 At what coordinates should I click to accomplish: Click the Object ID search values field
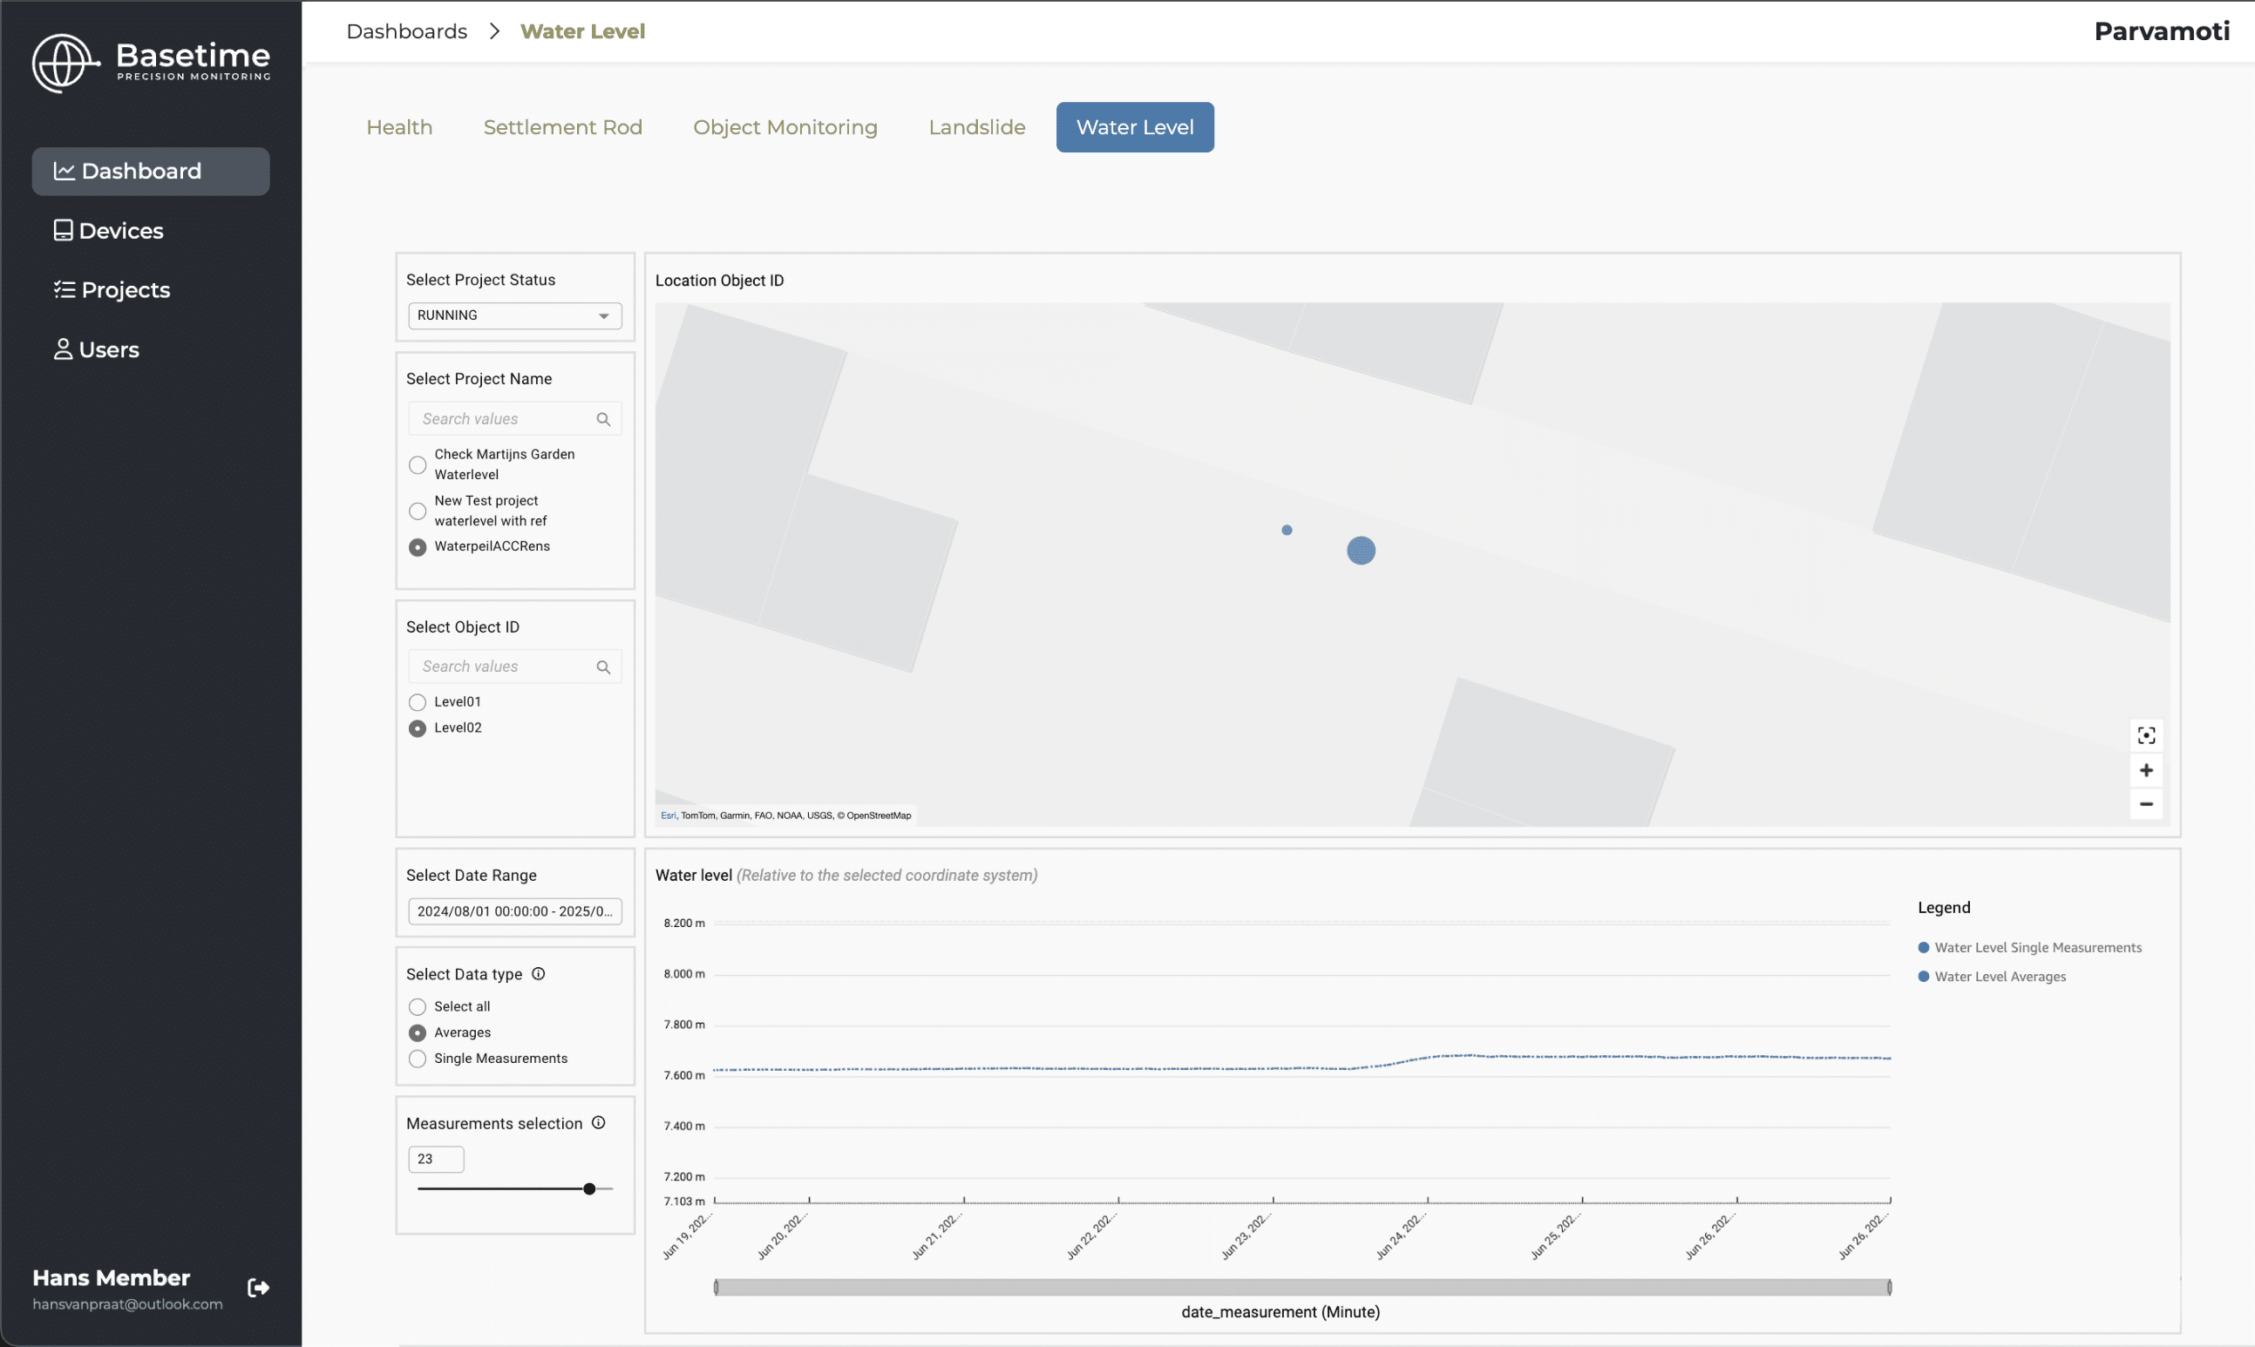coord(515,667)
